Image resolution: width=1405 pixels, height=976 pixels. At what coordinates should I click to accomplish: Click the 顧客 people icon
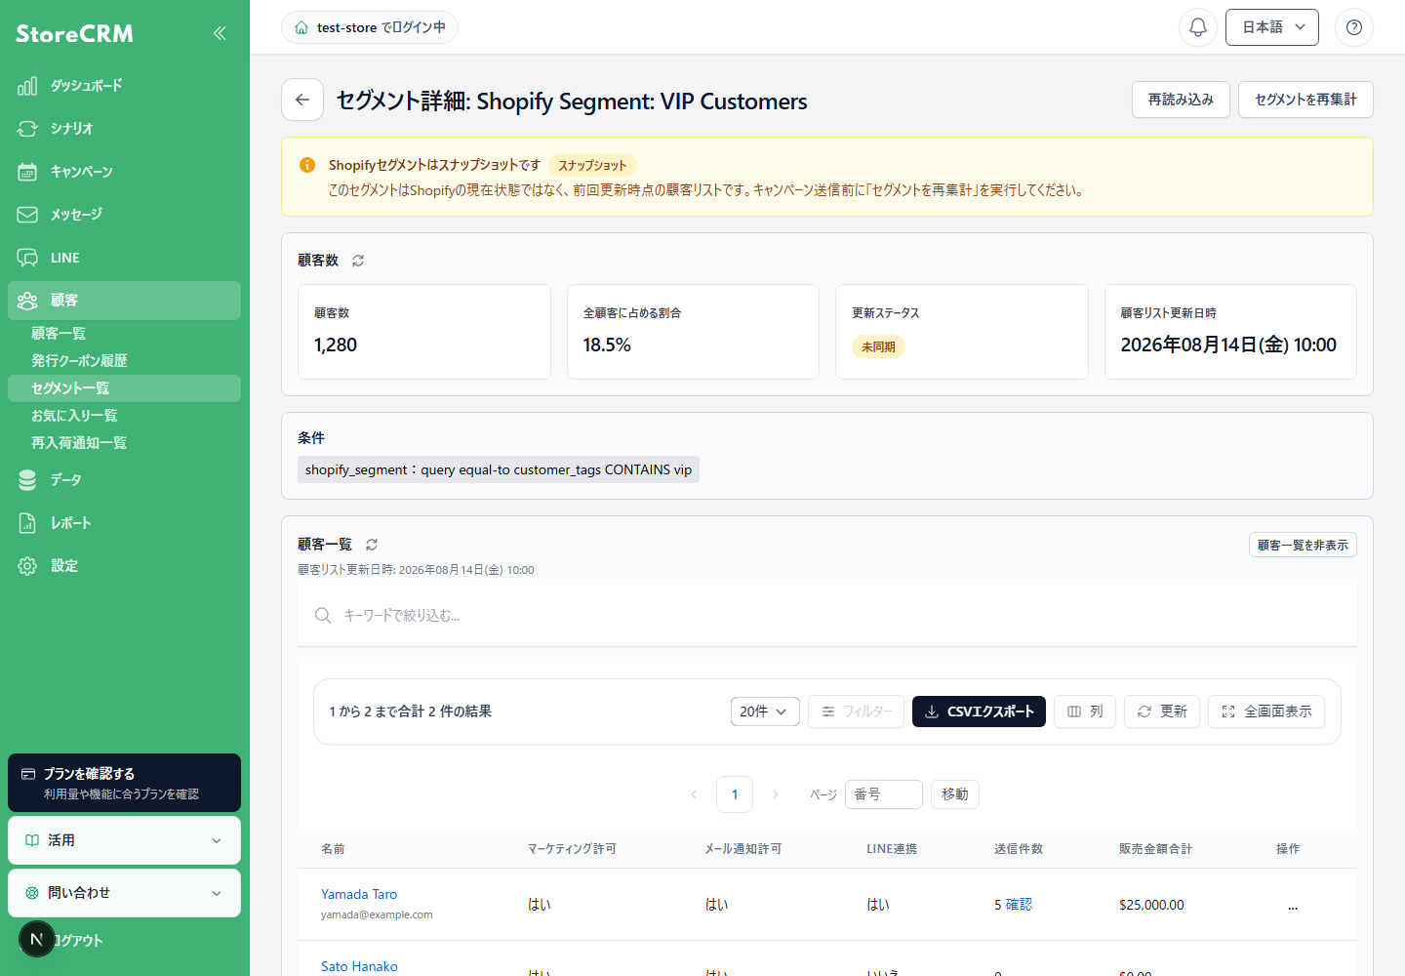[x=27, y=301]
